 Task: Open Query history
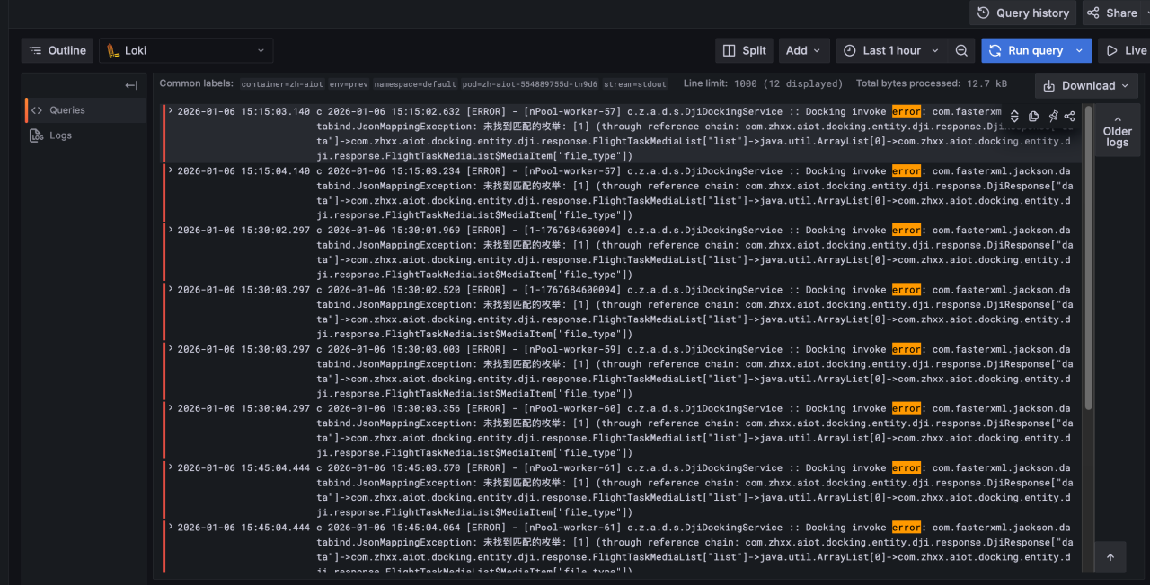[1023, 13]
